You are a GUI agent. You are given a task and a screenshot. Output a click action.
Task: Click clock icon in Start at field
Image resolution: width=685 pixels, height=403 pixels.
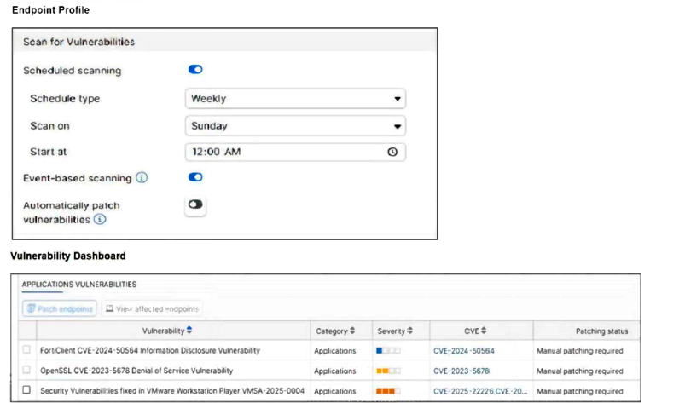[392, 152]
